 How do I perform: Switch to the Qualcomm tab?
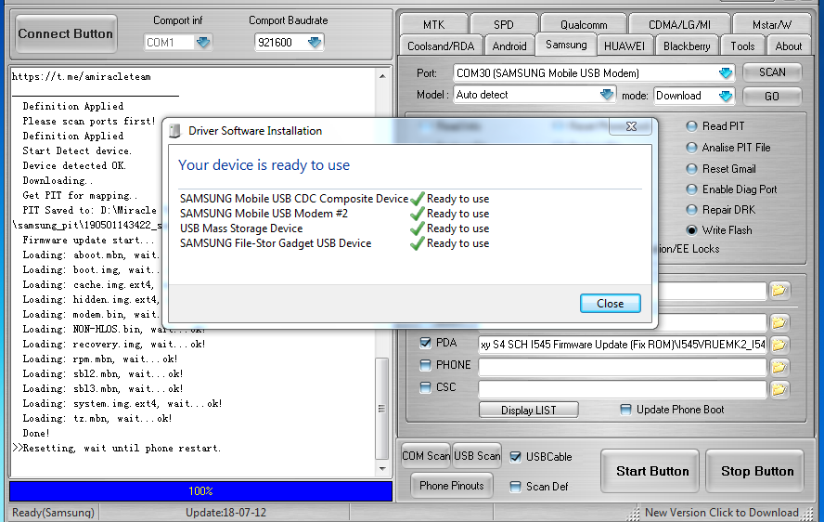coord(584,24)
